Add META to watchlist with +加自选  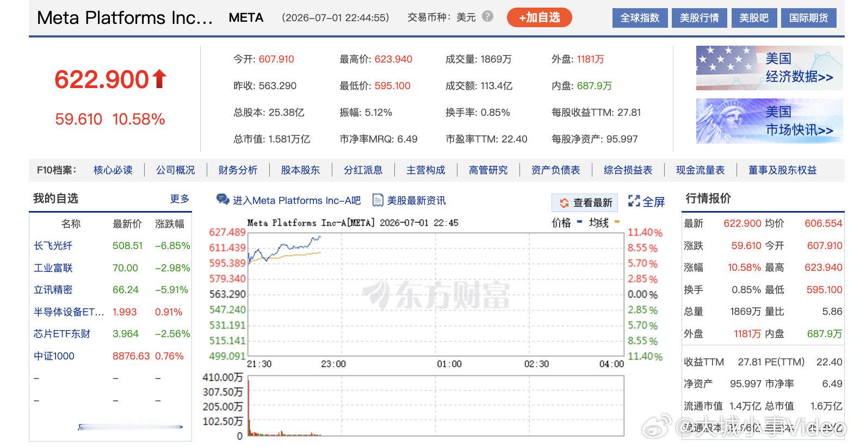540,17
